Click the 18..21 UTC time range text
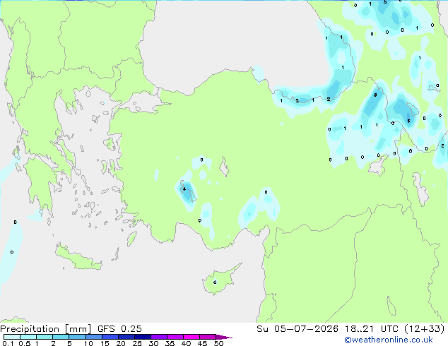 [372, 329]
